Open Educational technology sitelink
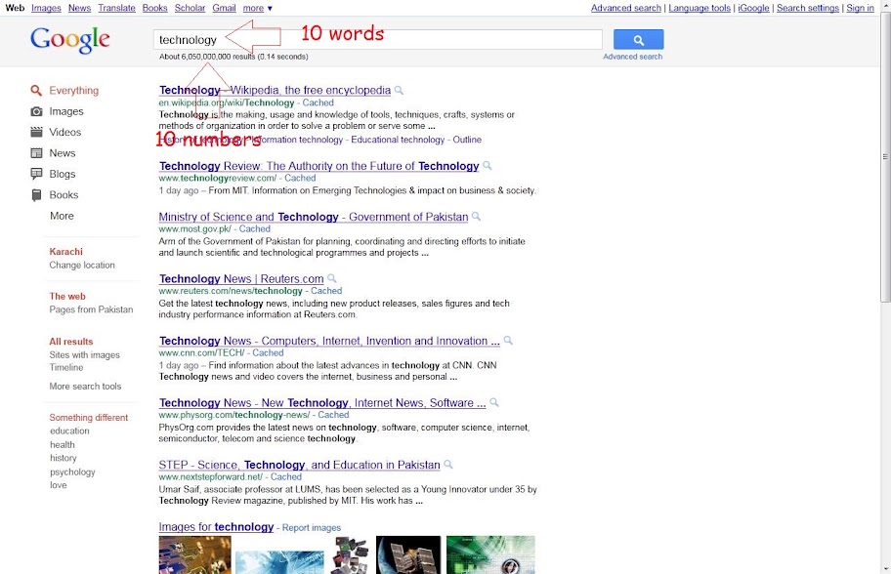Screen dimensions: 891x574 pos(398,140)
